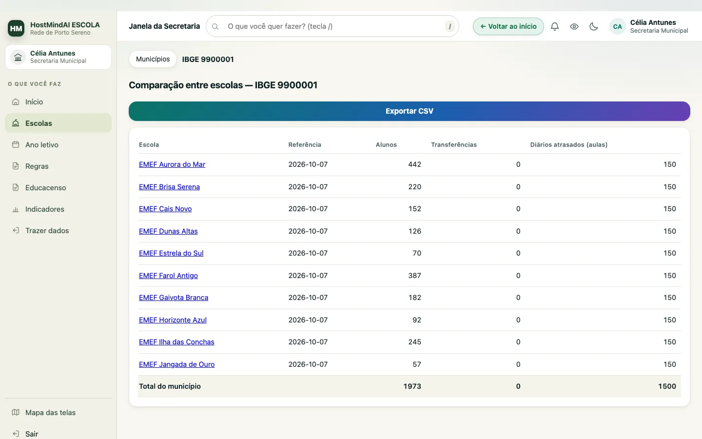Toggle the eye visibility icon in header
The image size is (702, 439).
pos(574,26)
